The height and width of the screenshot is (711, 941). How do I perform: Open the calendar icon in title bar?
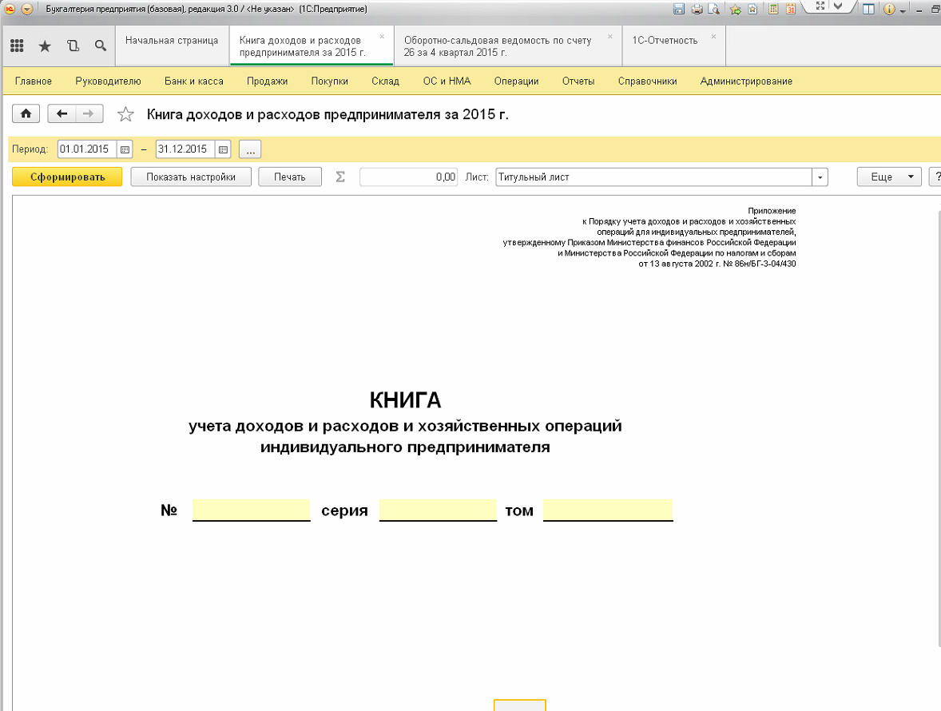(791, 10)
